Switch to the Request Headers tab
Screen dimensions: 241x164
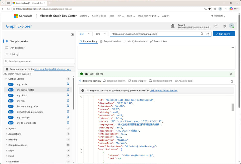click(x=110, y=41)
